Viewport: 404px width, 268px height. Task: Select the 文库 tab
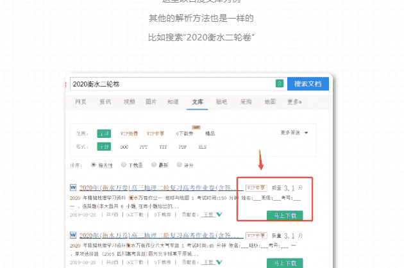tap(198, 102)
